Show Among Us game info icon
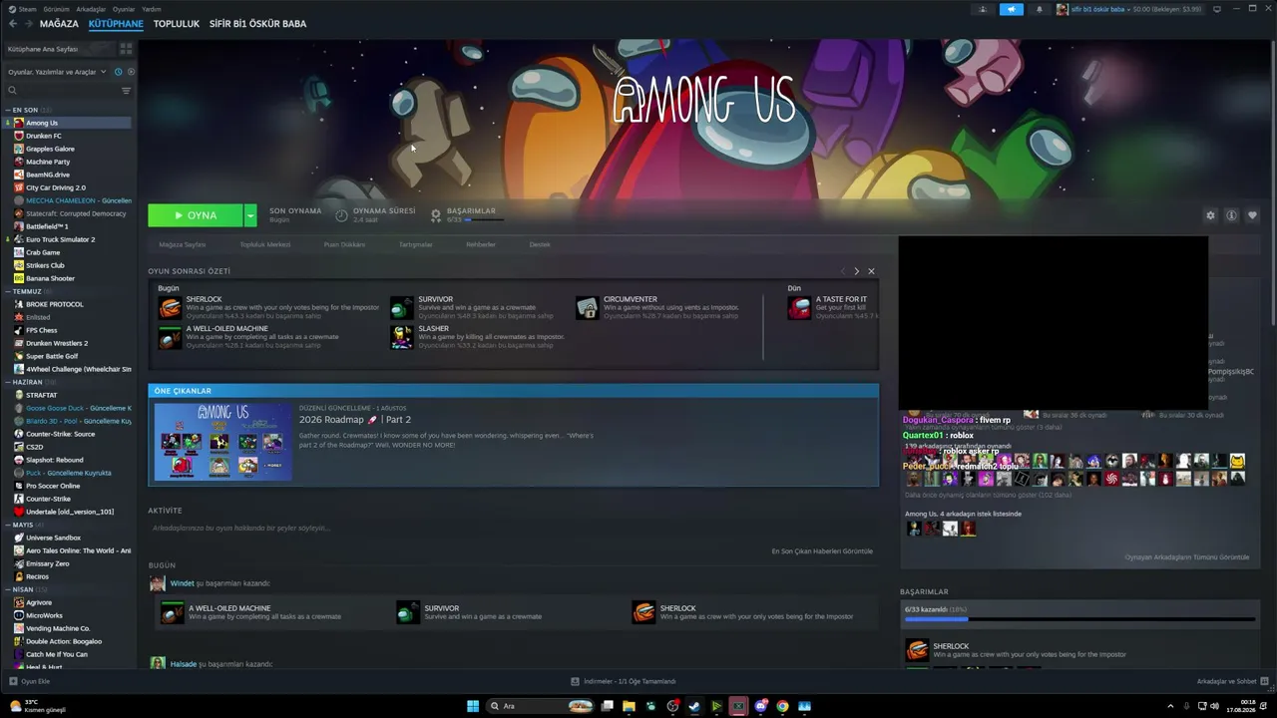1277x718 pixels. (1232, 215)
